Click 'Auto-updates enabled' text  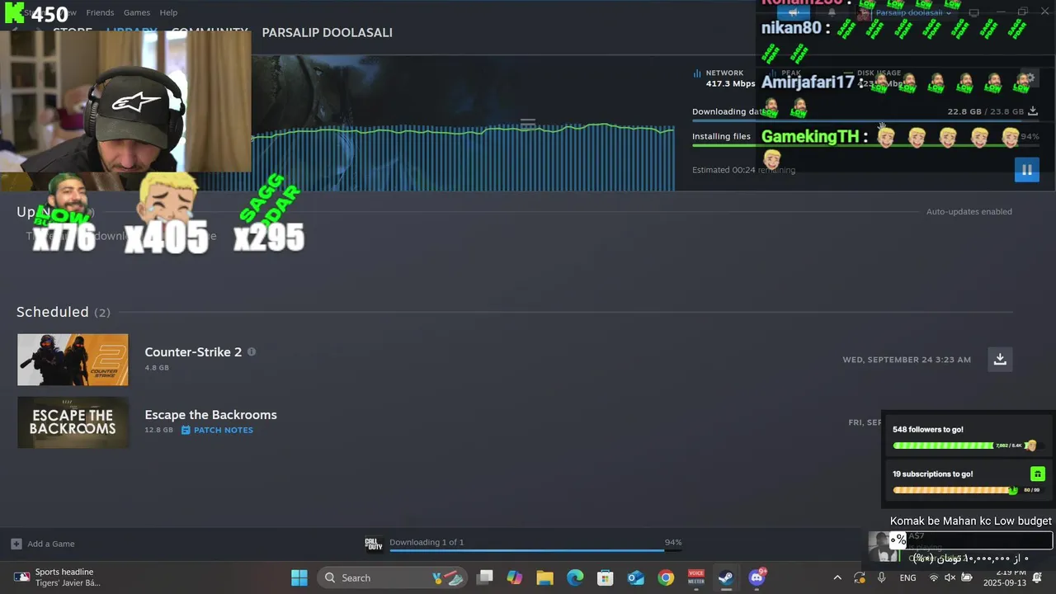pyautogui.click(x=969, y=212)
